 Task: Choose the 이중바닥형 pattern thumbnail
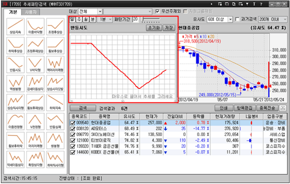click(35, 26)
